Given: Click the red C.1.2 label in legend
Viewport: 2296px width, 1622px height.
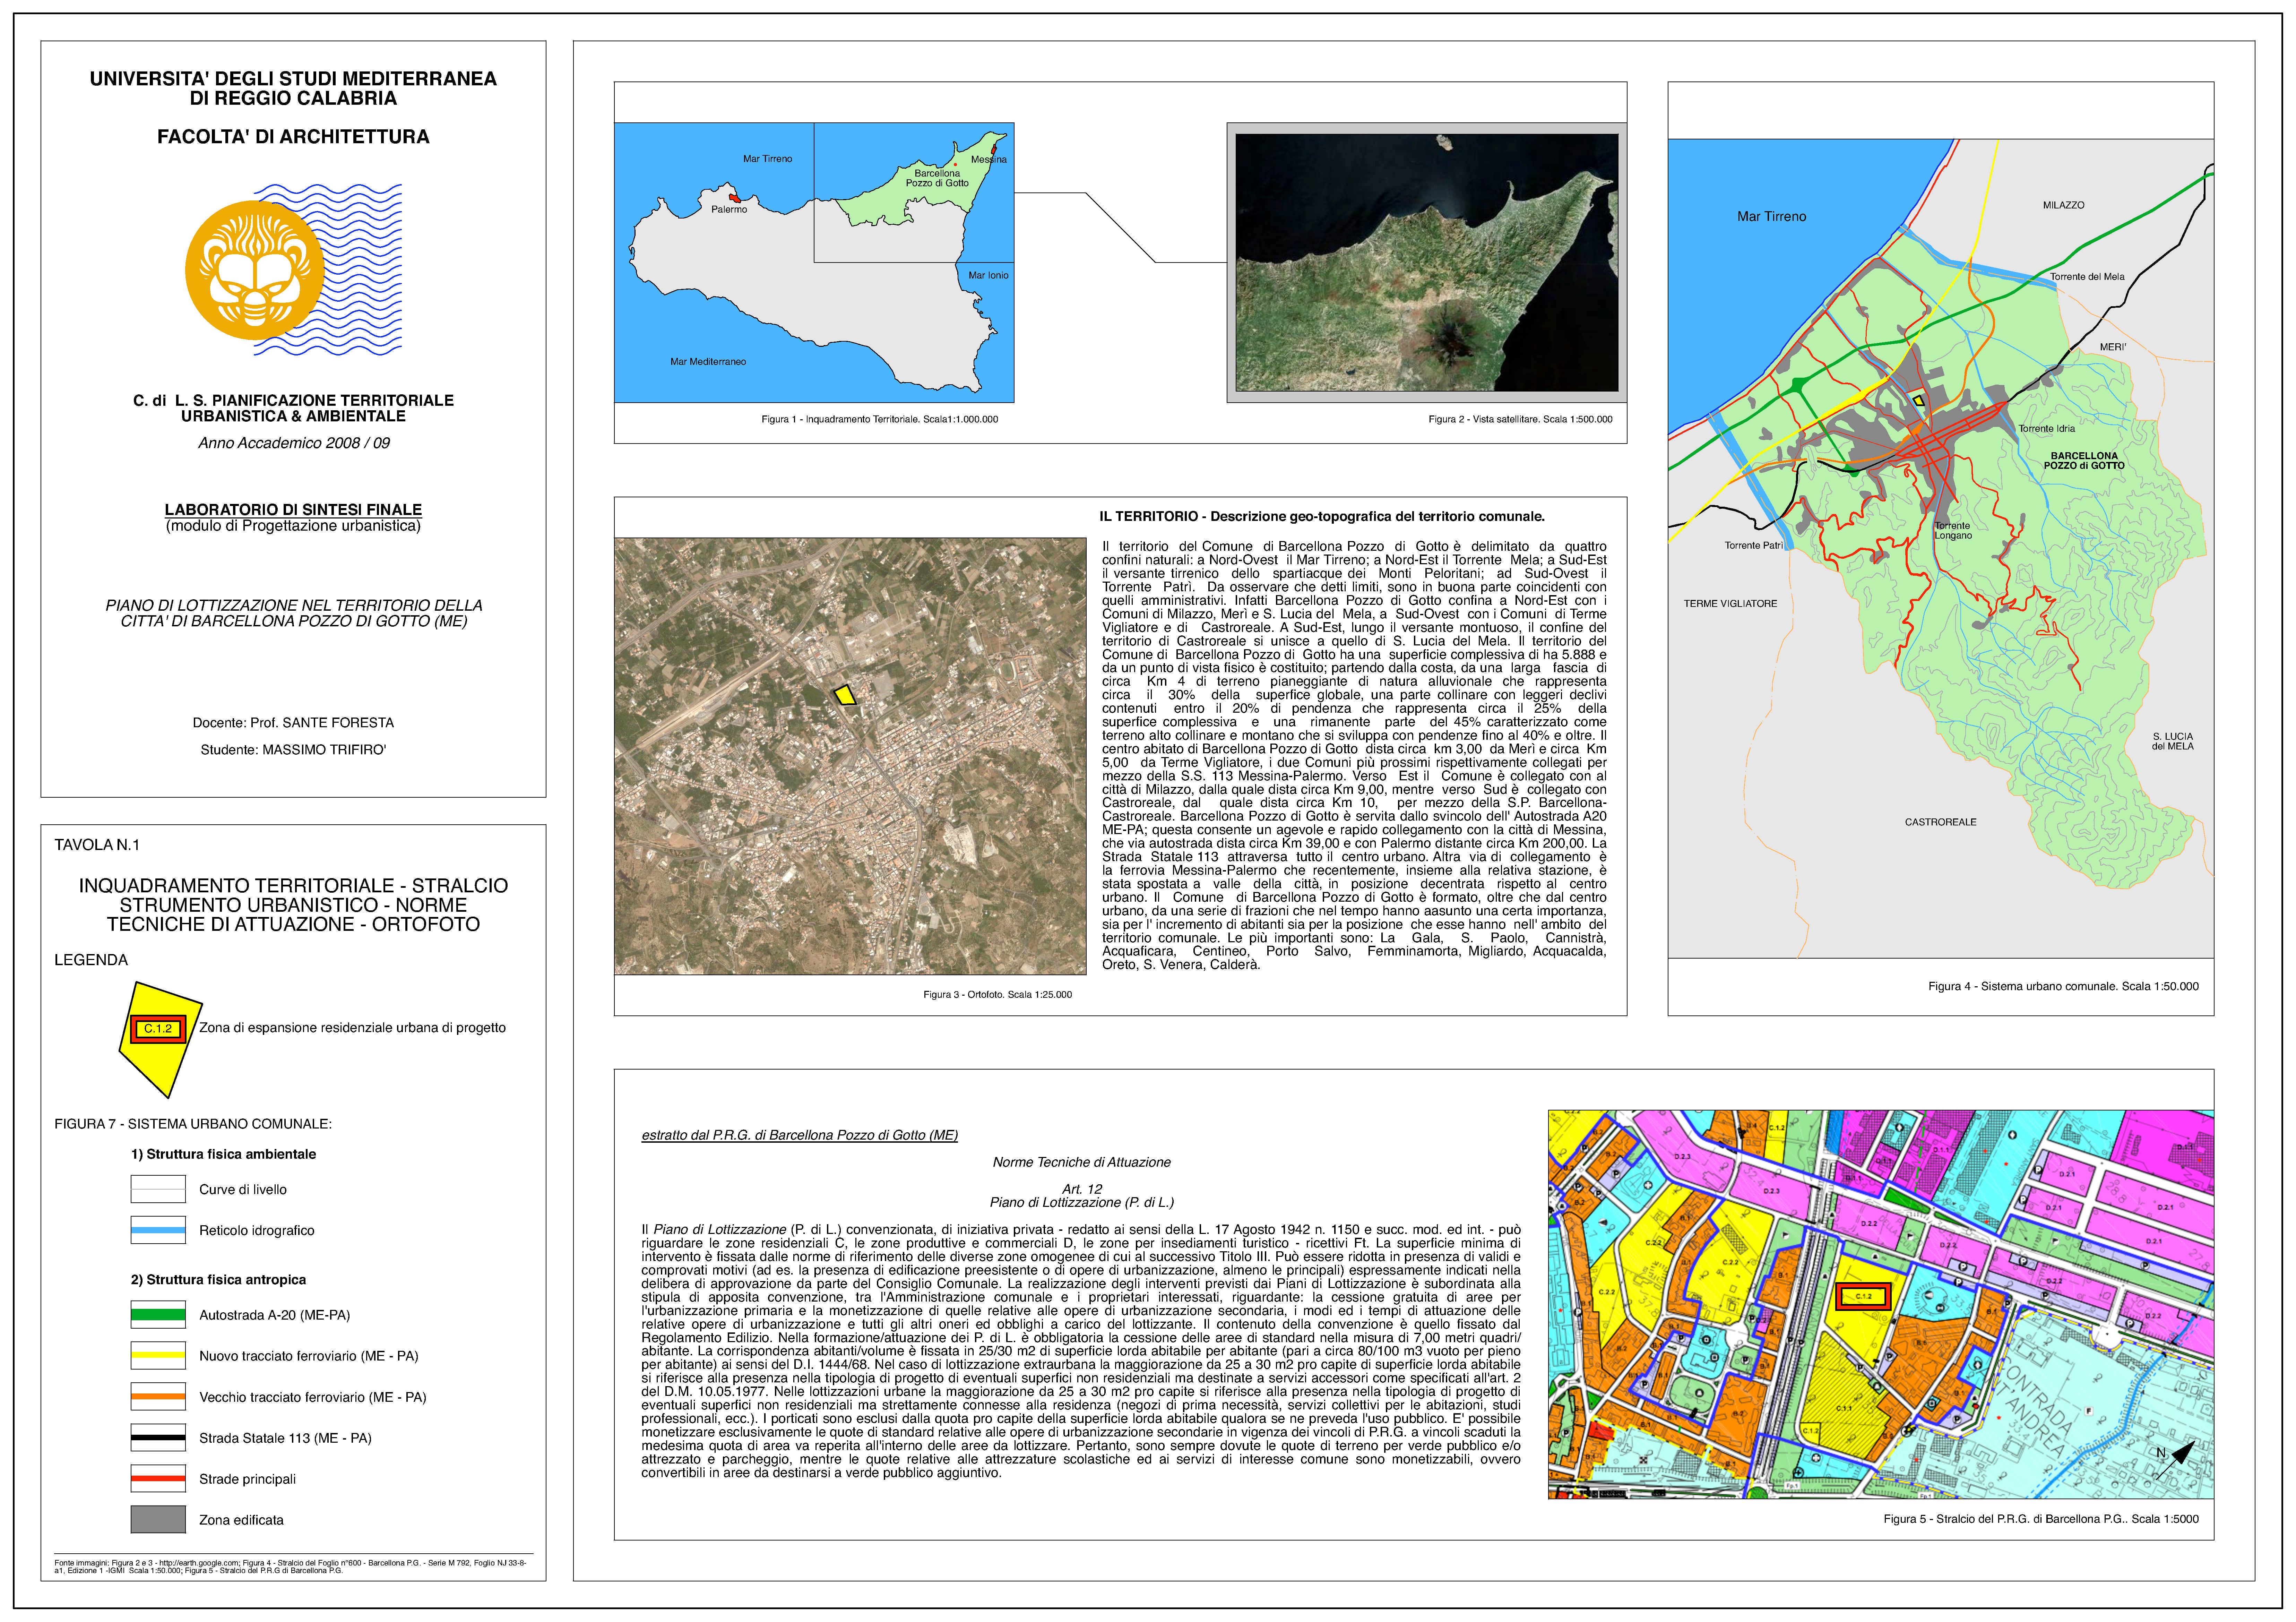Looking at the screenshot, I should [x=158, y=1029].
